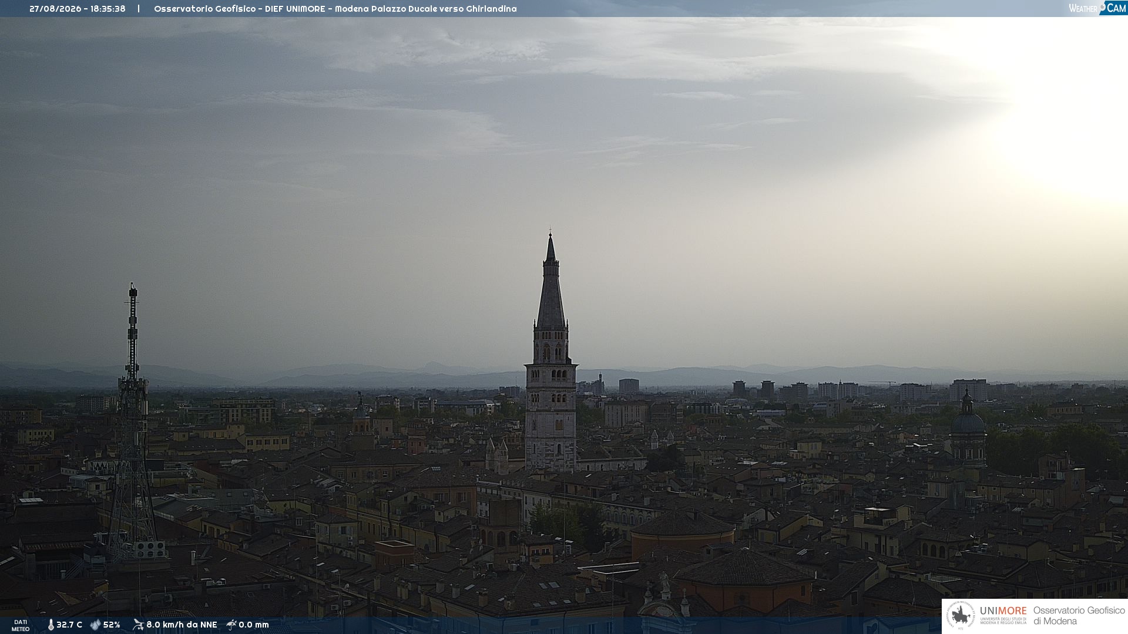Click the lattice antenna tower on the left
The image size is (1128, 634).
tap(133, 423)
